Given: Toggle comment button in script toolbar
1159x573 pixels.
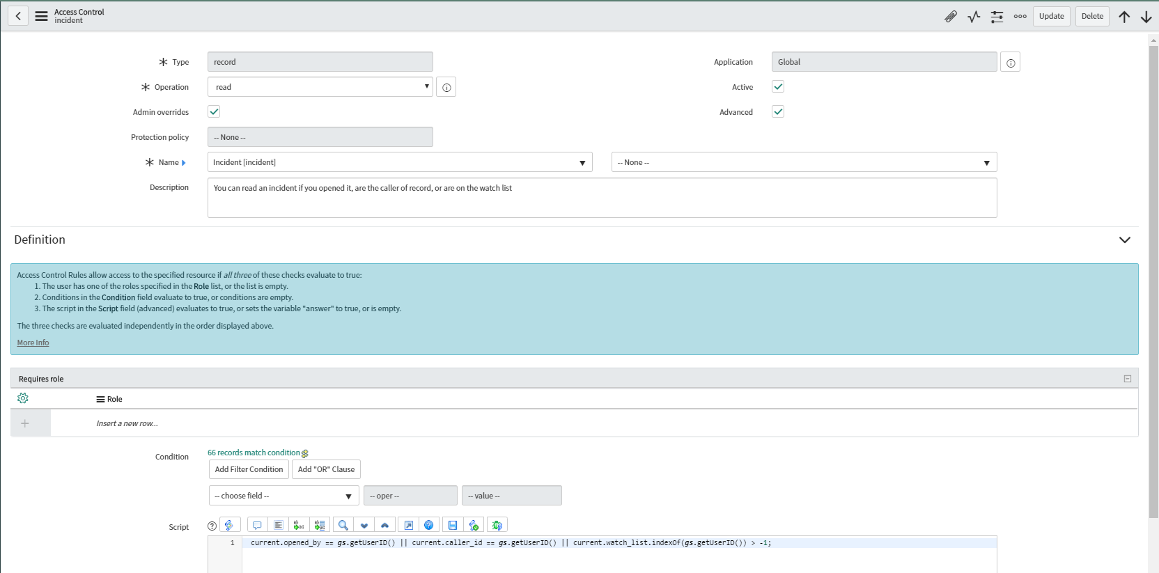Looking at the screenshot, I should (x=257, y=525).
